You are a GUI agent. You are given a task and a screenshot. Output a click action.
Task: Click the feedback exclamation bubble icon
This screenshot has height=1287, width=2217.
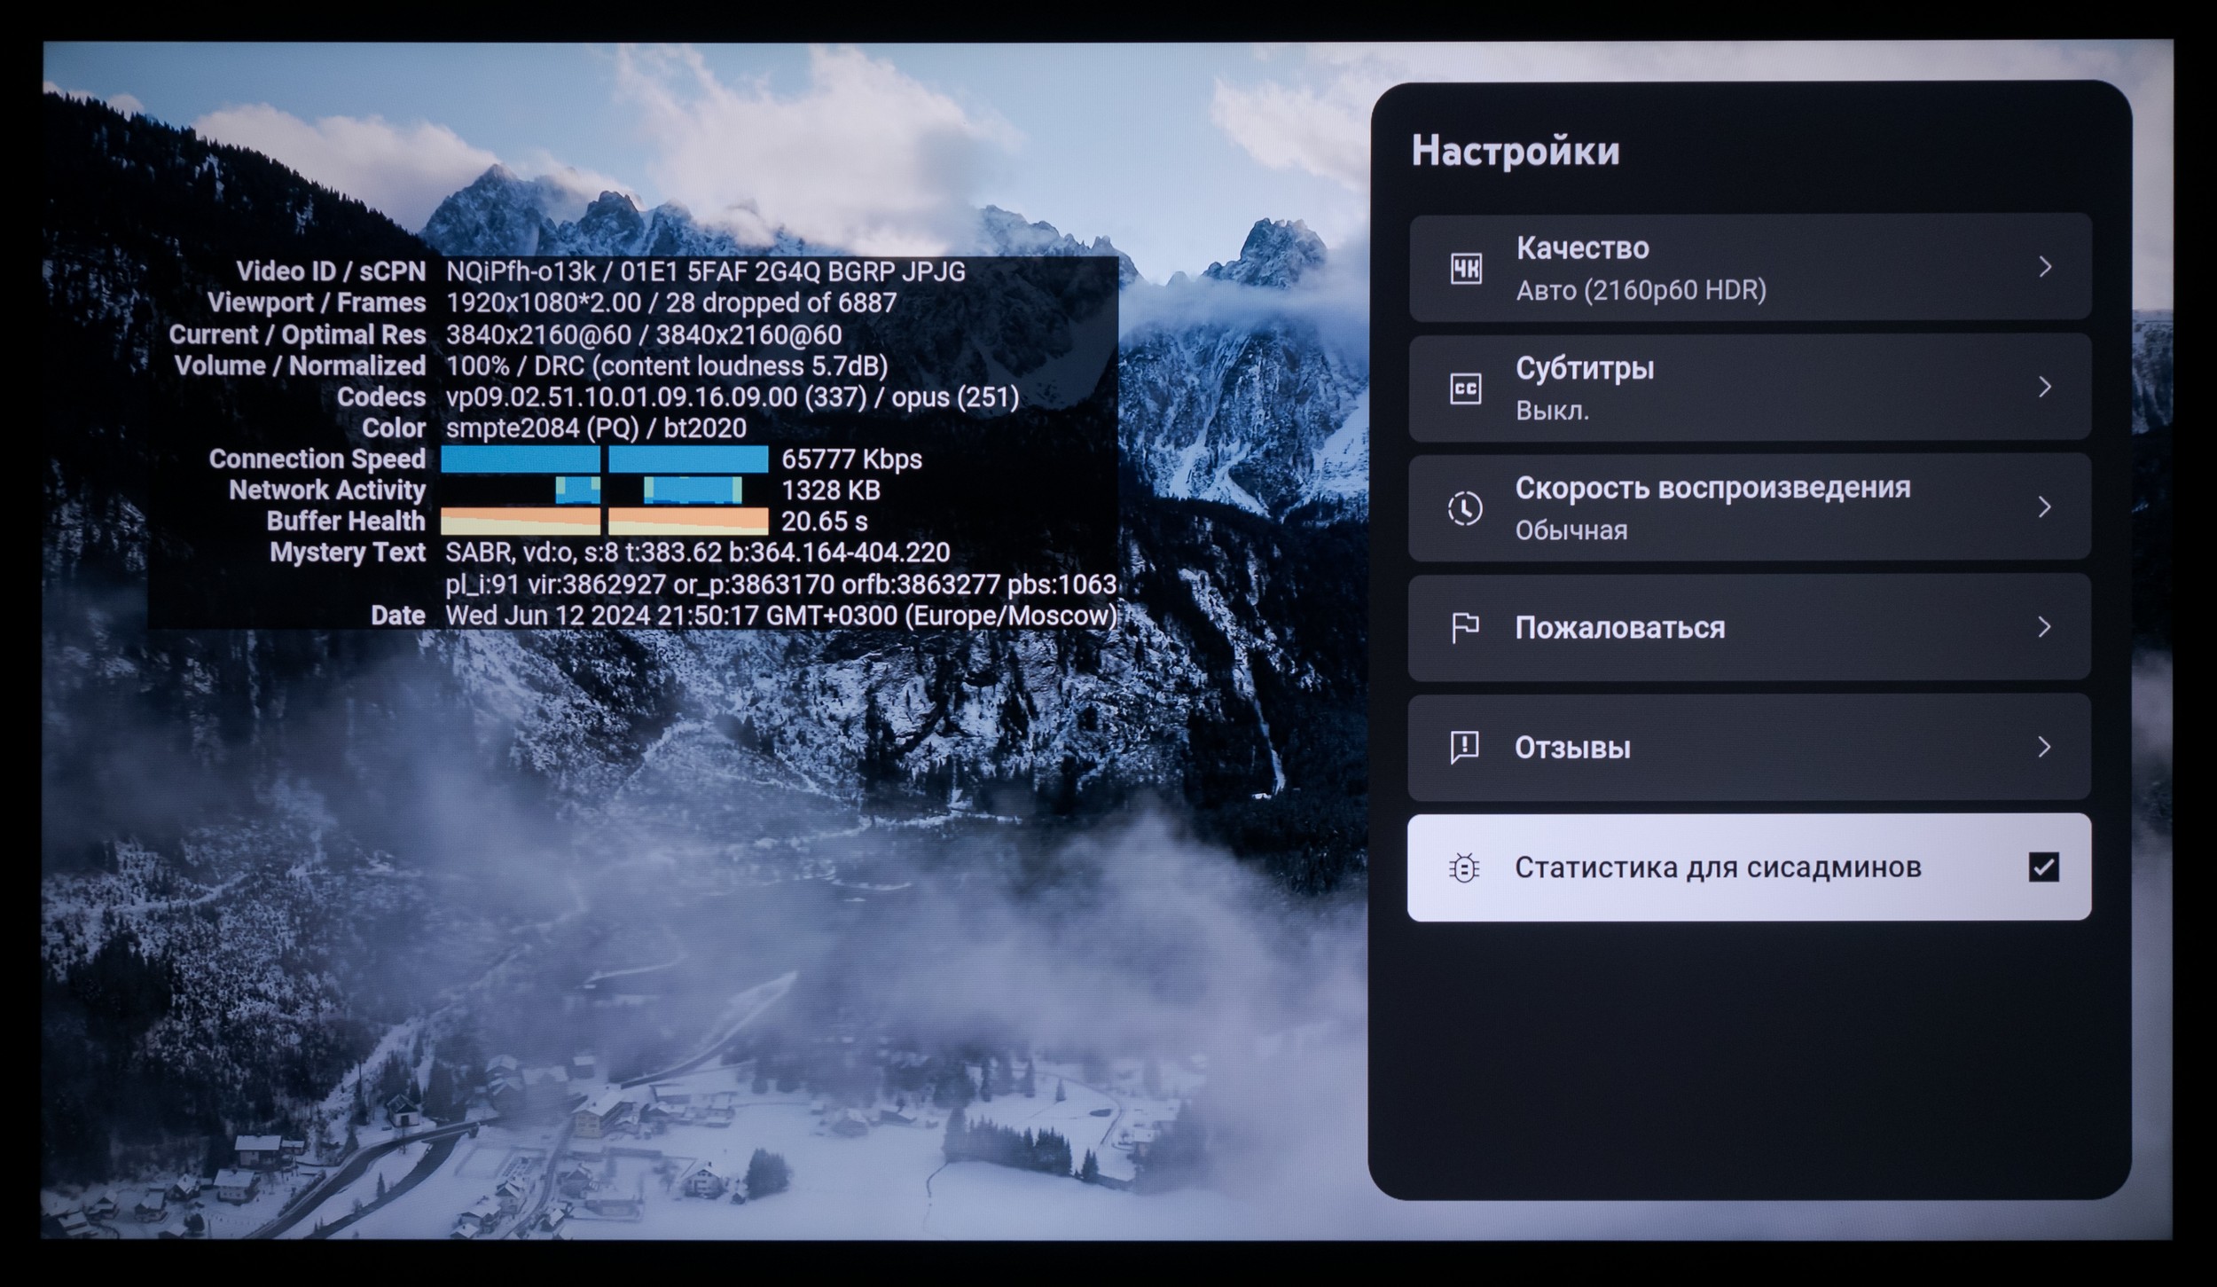[x=1464, y=748]
